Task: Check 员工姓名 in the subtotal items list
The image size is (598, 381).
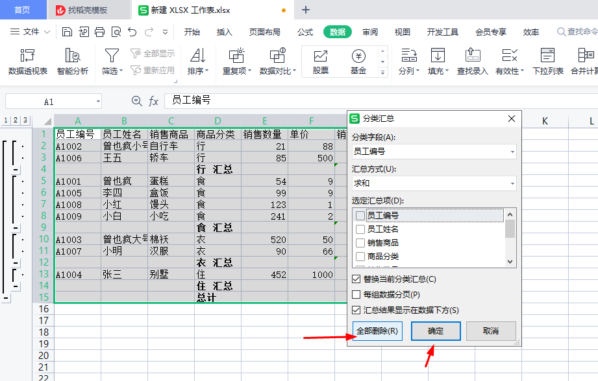Action: coord(360,229)
